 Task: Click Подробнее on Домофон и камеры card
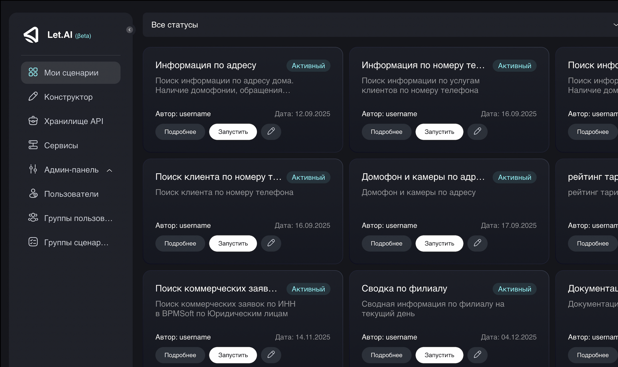click(x=386, y=243)
